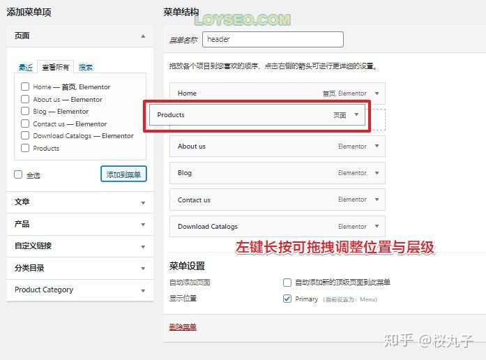Viewport: 486px width, 360px height.
Task: Open About us menu item settings arrow
Action: [x=377, y=146]
